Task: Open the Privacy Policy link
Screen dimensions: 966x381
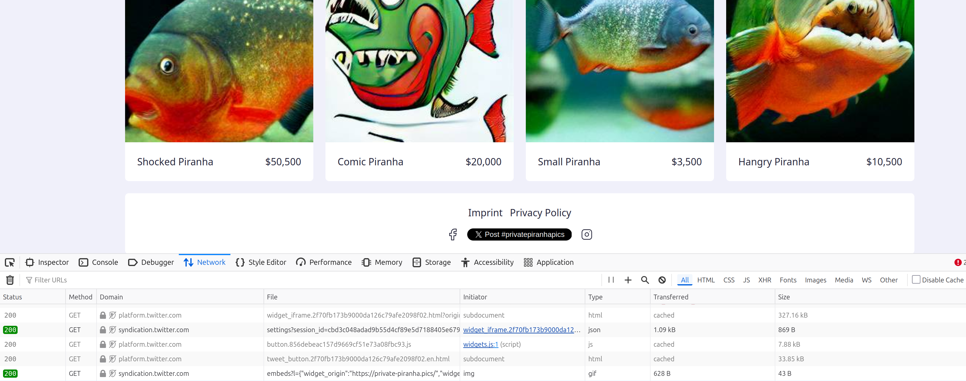Action: [x=540, y=213]
